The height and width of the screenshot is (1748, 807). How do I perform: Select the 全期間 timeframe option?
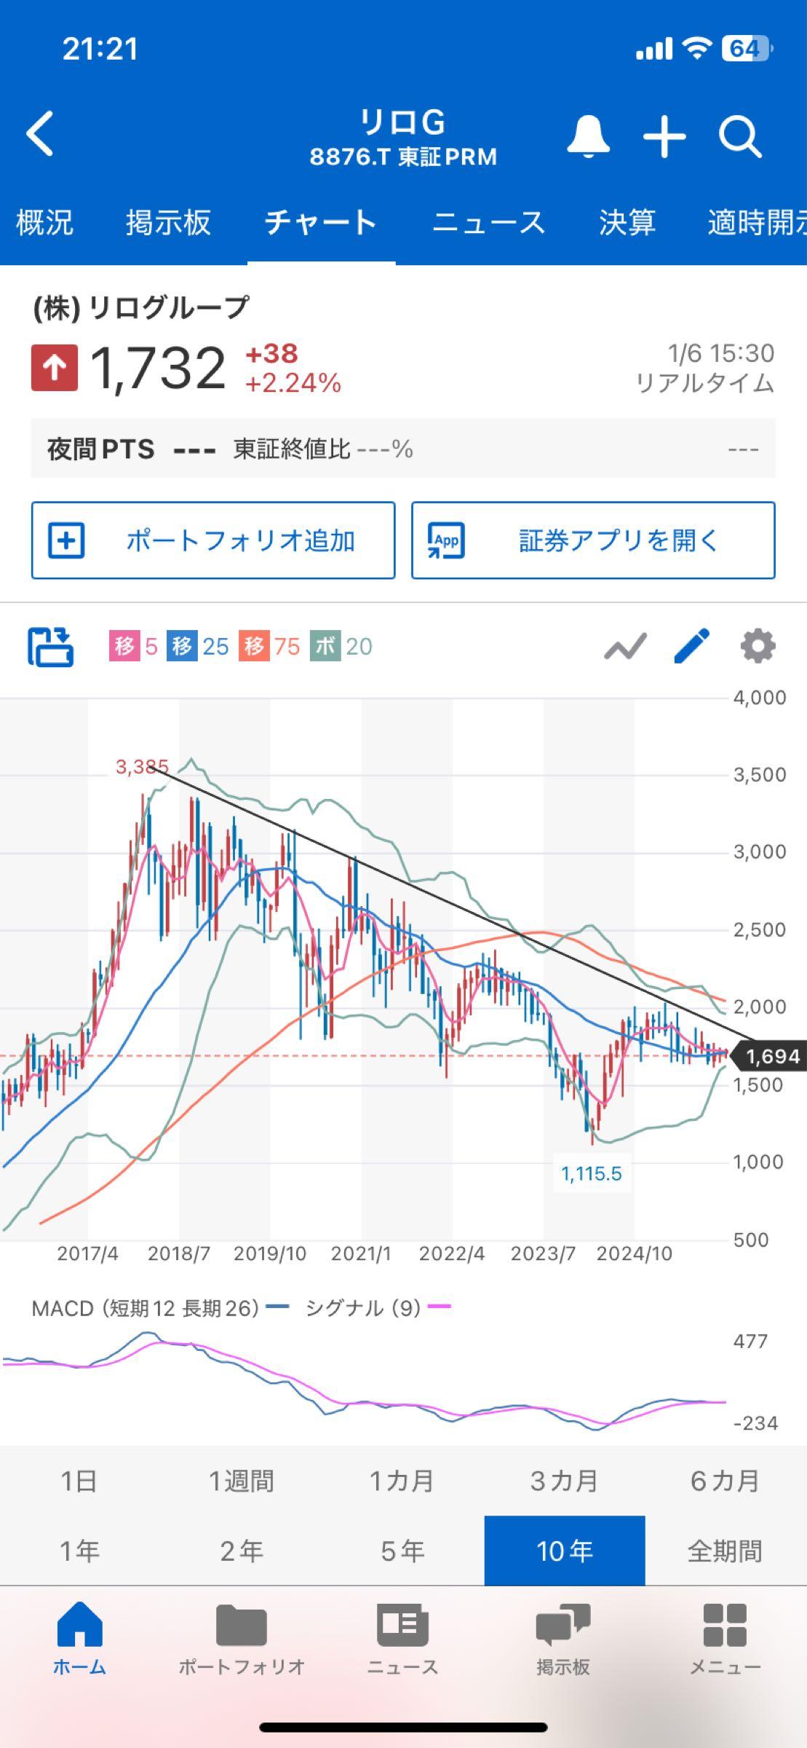[x=725, y=1551]
